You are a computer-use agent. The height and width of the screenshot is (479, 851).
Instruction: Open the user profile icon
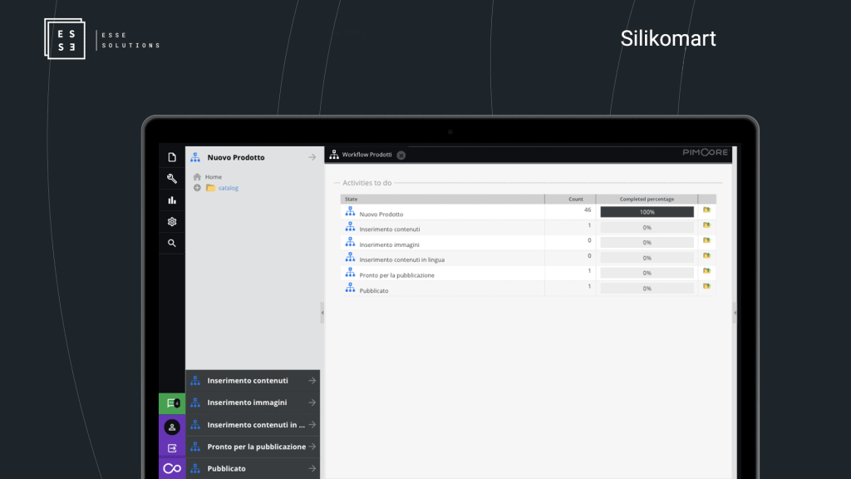click(172, 427)
